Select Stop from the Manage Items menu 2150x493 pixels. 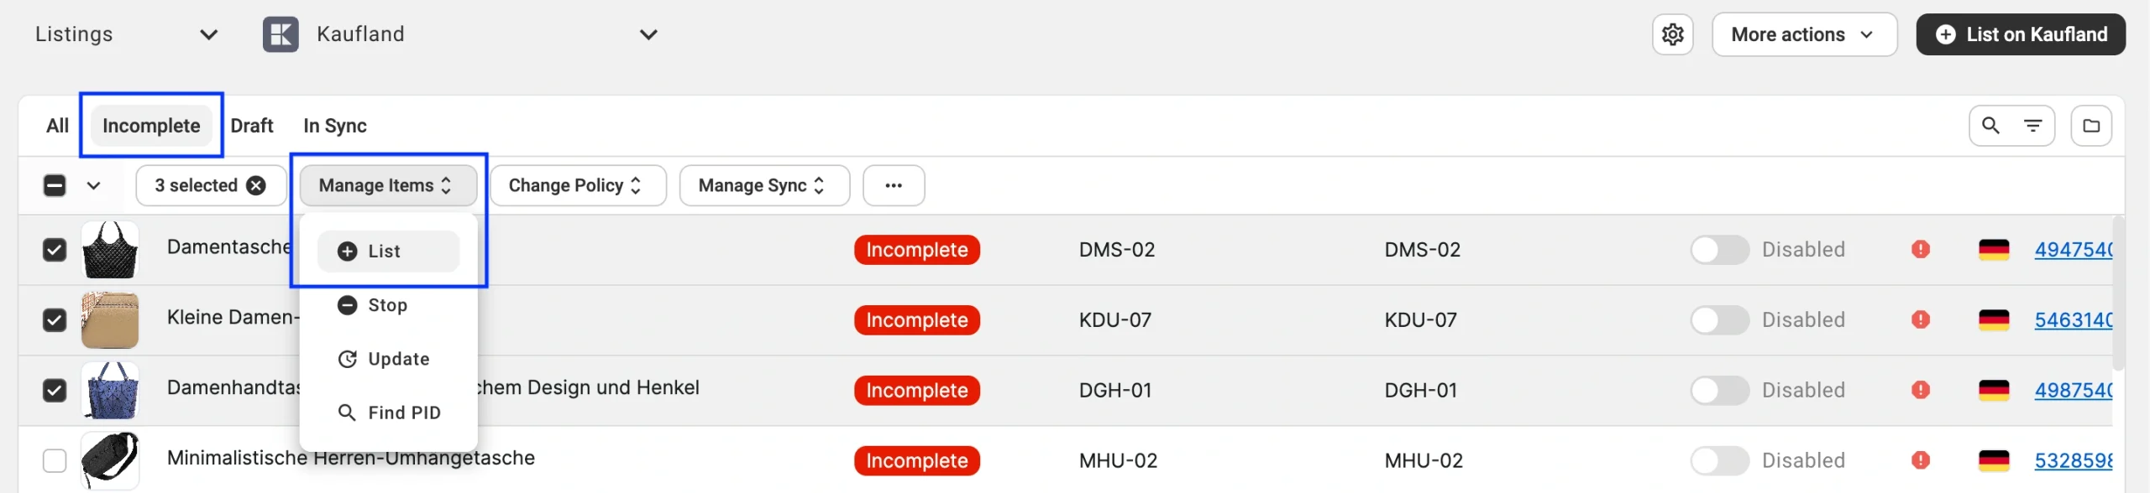(386, 305)
